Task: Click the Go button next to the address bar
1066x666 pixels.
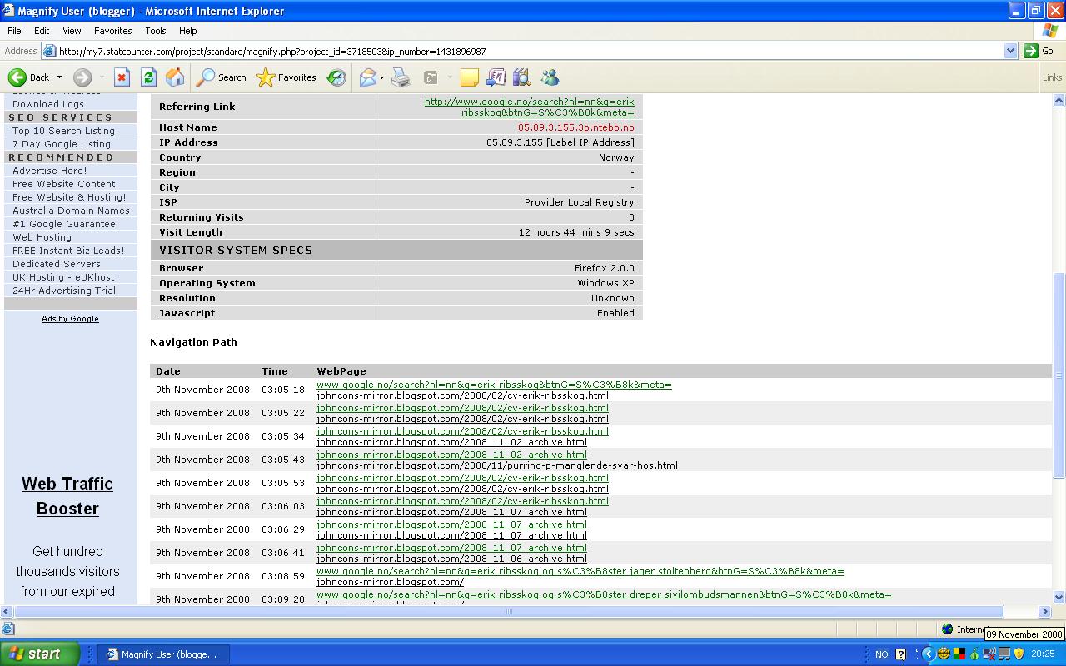Action: (x=1039, y=51)
